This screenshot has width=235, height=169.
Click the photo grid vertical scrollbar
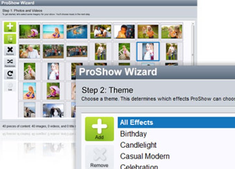tap(193, 44)
